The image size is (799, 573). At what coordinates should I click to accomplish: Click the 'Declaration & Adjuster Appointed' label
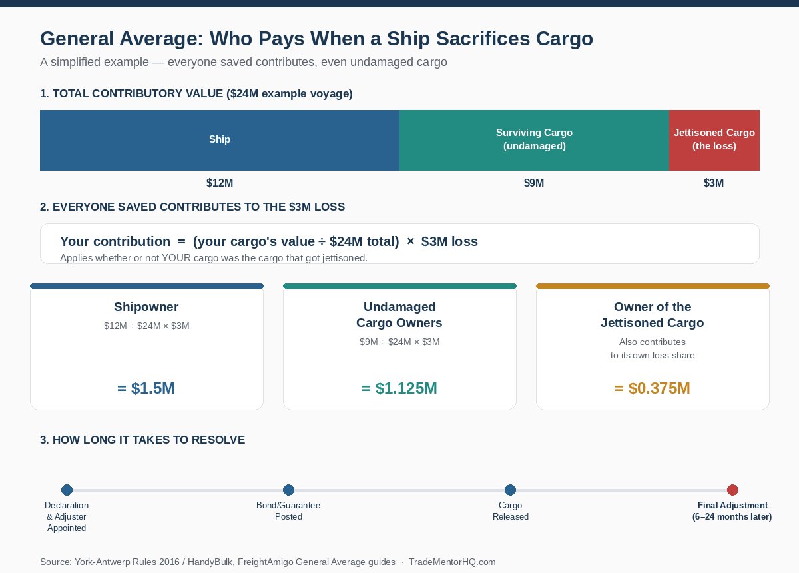[x=67, y=516]
